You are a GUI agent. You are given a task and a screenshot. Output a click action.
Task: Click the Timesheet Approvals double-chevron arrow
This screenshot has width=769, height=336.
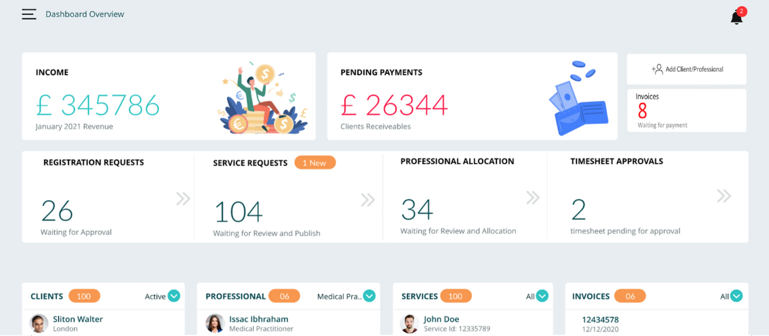click(x=724, y=196)
